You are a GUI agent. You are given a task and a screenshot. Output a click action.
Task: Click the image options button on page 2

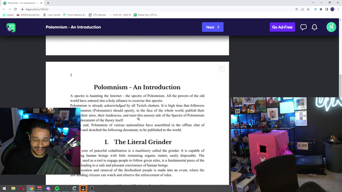pos(221,69)
